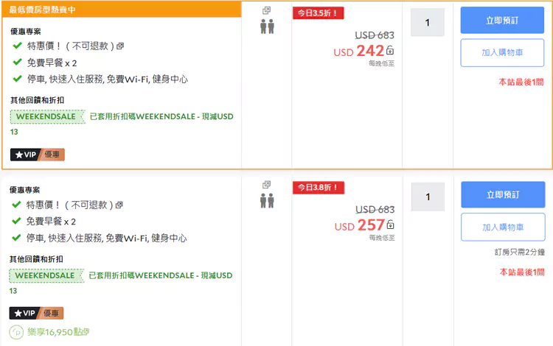This screenshot has height=346, width=553.
Task: Open room quantity selector in second offer
Action: (428, 197)
